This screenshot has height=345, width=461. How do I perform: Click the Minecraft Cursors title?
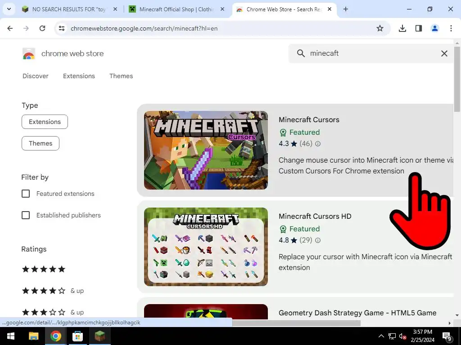point(309,119)
